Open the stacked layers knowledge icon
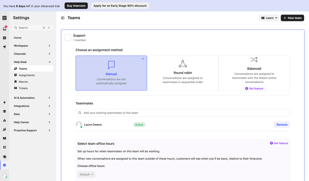309x181 pixels. (4, 111)
